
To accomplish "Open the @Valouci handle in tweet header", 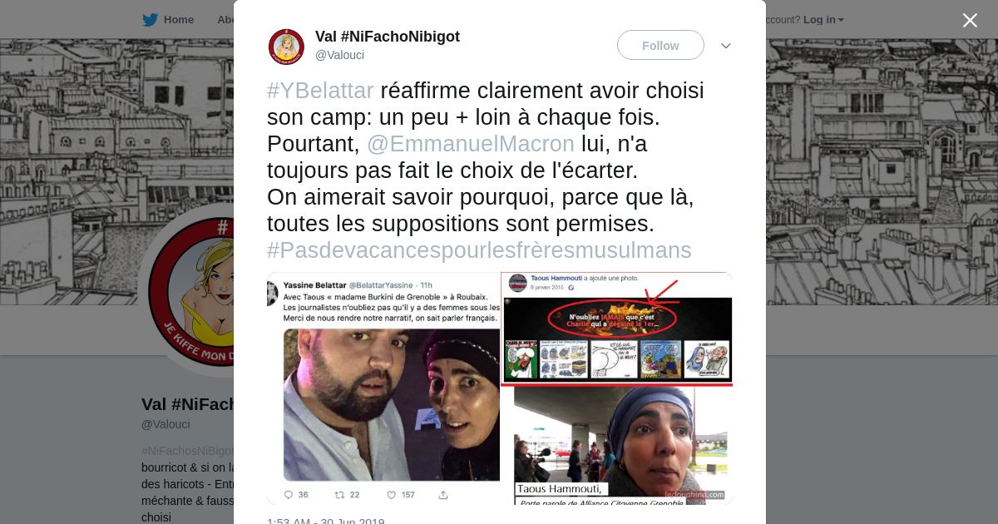I will tap(339, 55).
